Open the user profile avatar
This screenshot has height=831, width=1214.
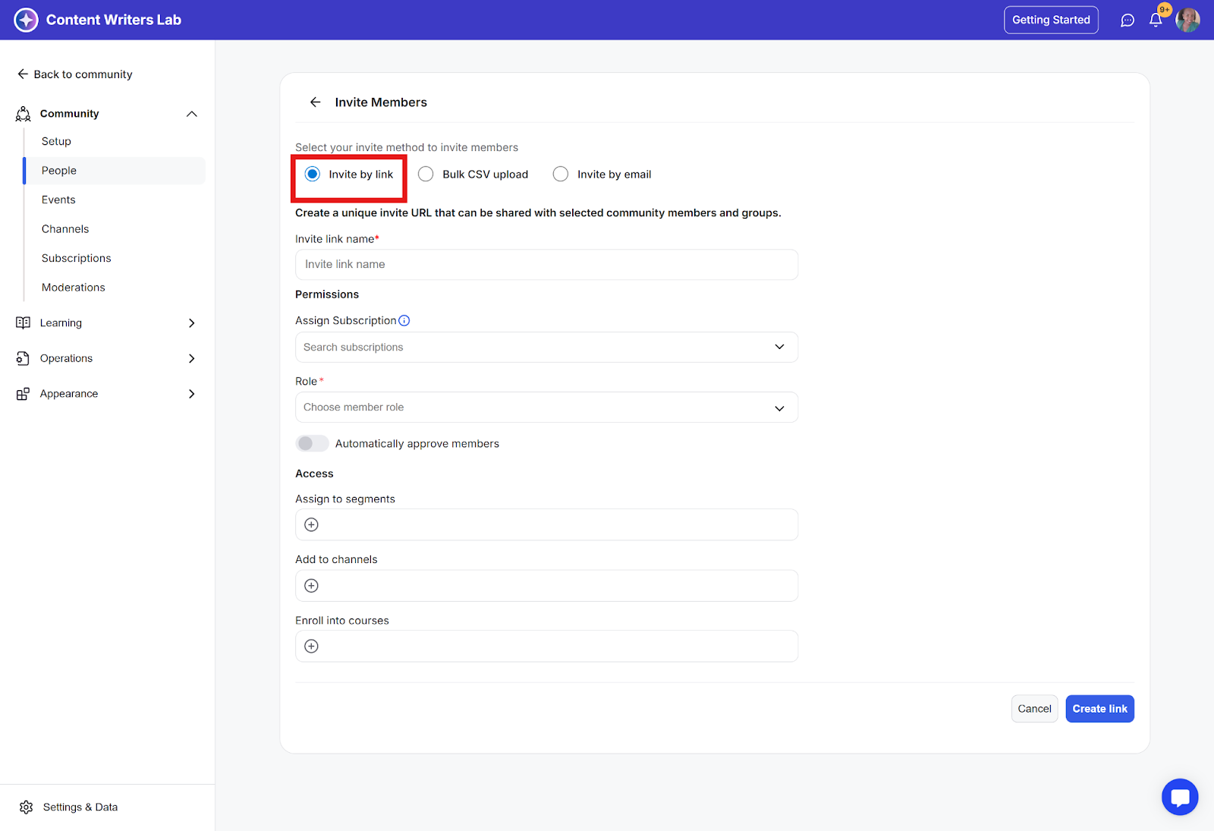tap(1187, 20)
